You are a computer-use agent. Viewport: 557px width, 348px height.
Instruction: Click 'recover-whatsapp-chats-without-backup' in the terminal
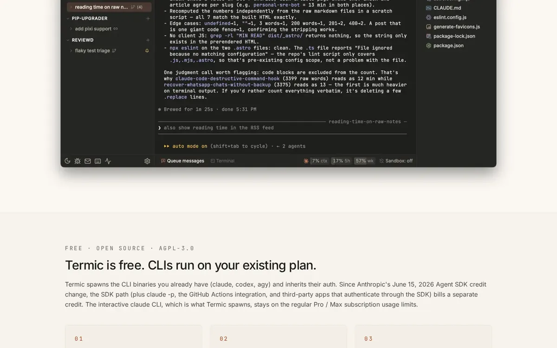217,85
